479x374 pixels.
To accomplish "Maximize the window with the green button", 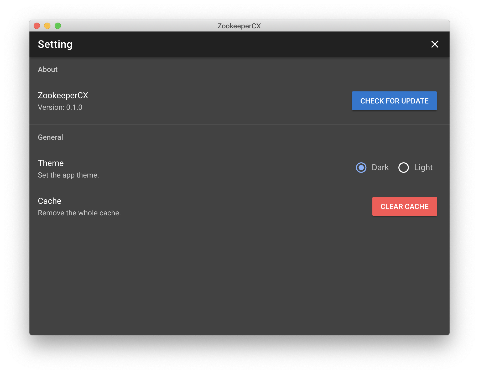I will click(58, 26).
